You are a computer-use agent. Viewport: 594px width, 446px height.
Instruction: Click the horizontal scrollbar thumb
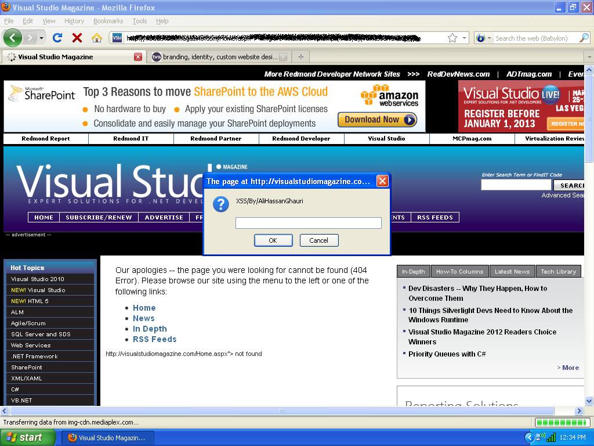[282, 411]
